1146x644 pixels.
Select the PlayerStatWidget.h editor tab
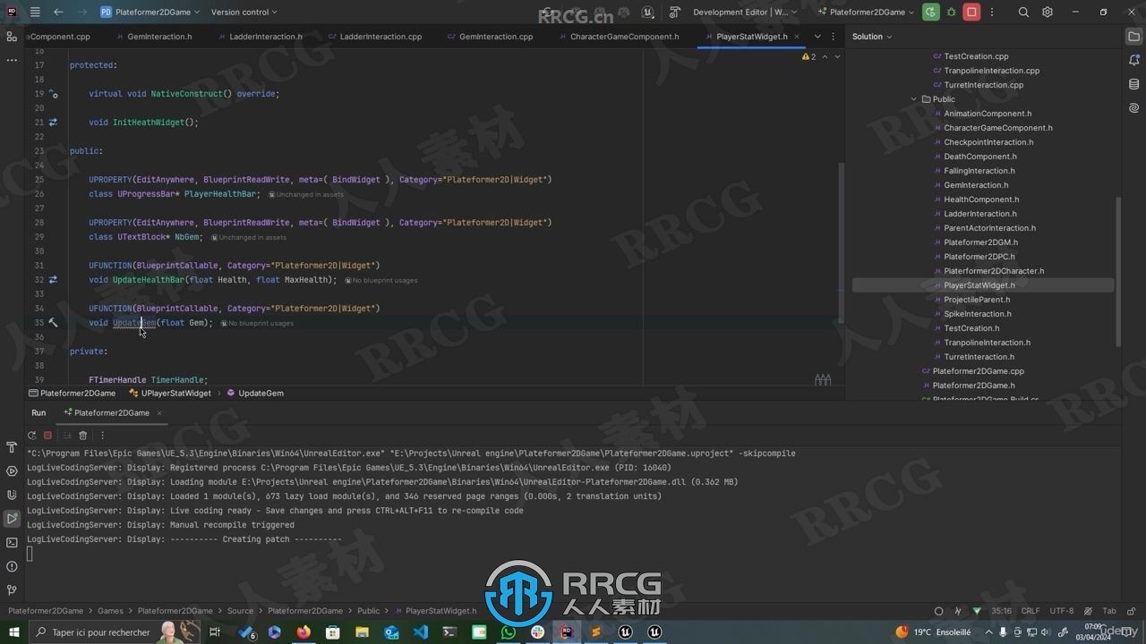tap(752, 37)
